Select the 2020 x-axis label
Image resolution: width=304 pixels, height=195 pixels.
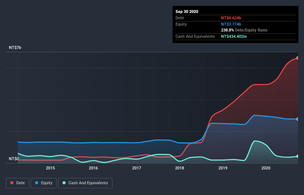(266, 168)
